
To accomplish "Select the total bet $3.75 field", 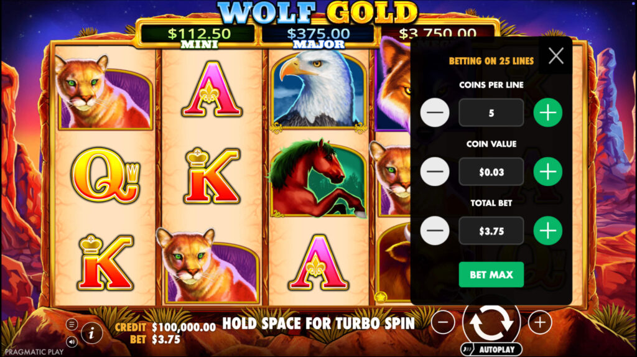I will [x=491, y=231].
